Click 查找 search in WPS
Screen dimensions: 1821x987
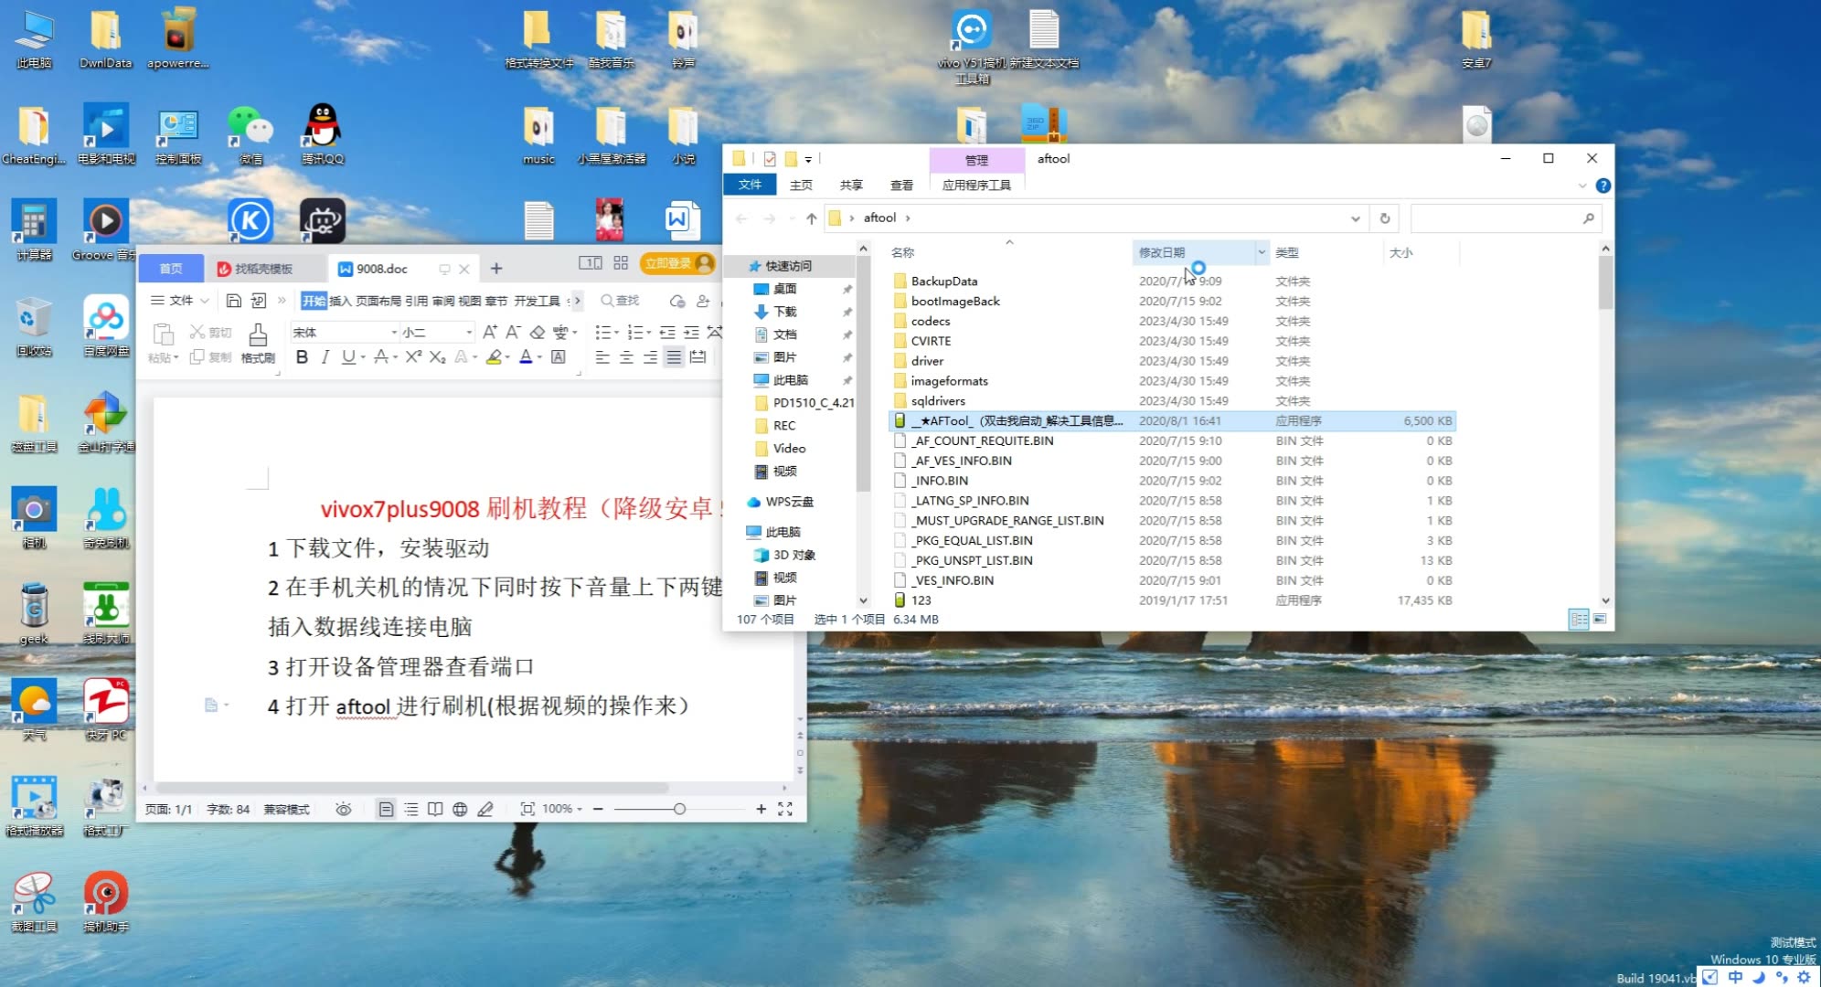pyautogui.click(x=620, y=301)
